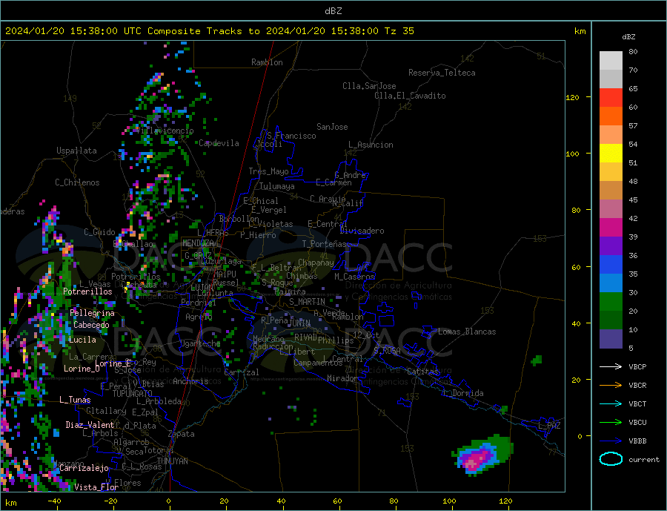This screenshot has height=511, width=667.
Task: Click the Potrerillos highlighted station label
Action: pyautogui.click(x=87, y=291)
